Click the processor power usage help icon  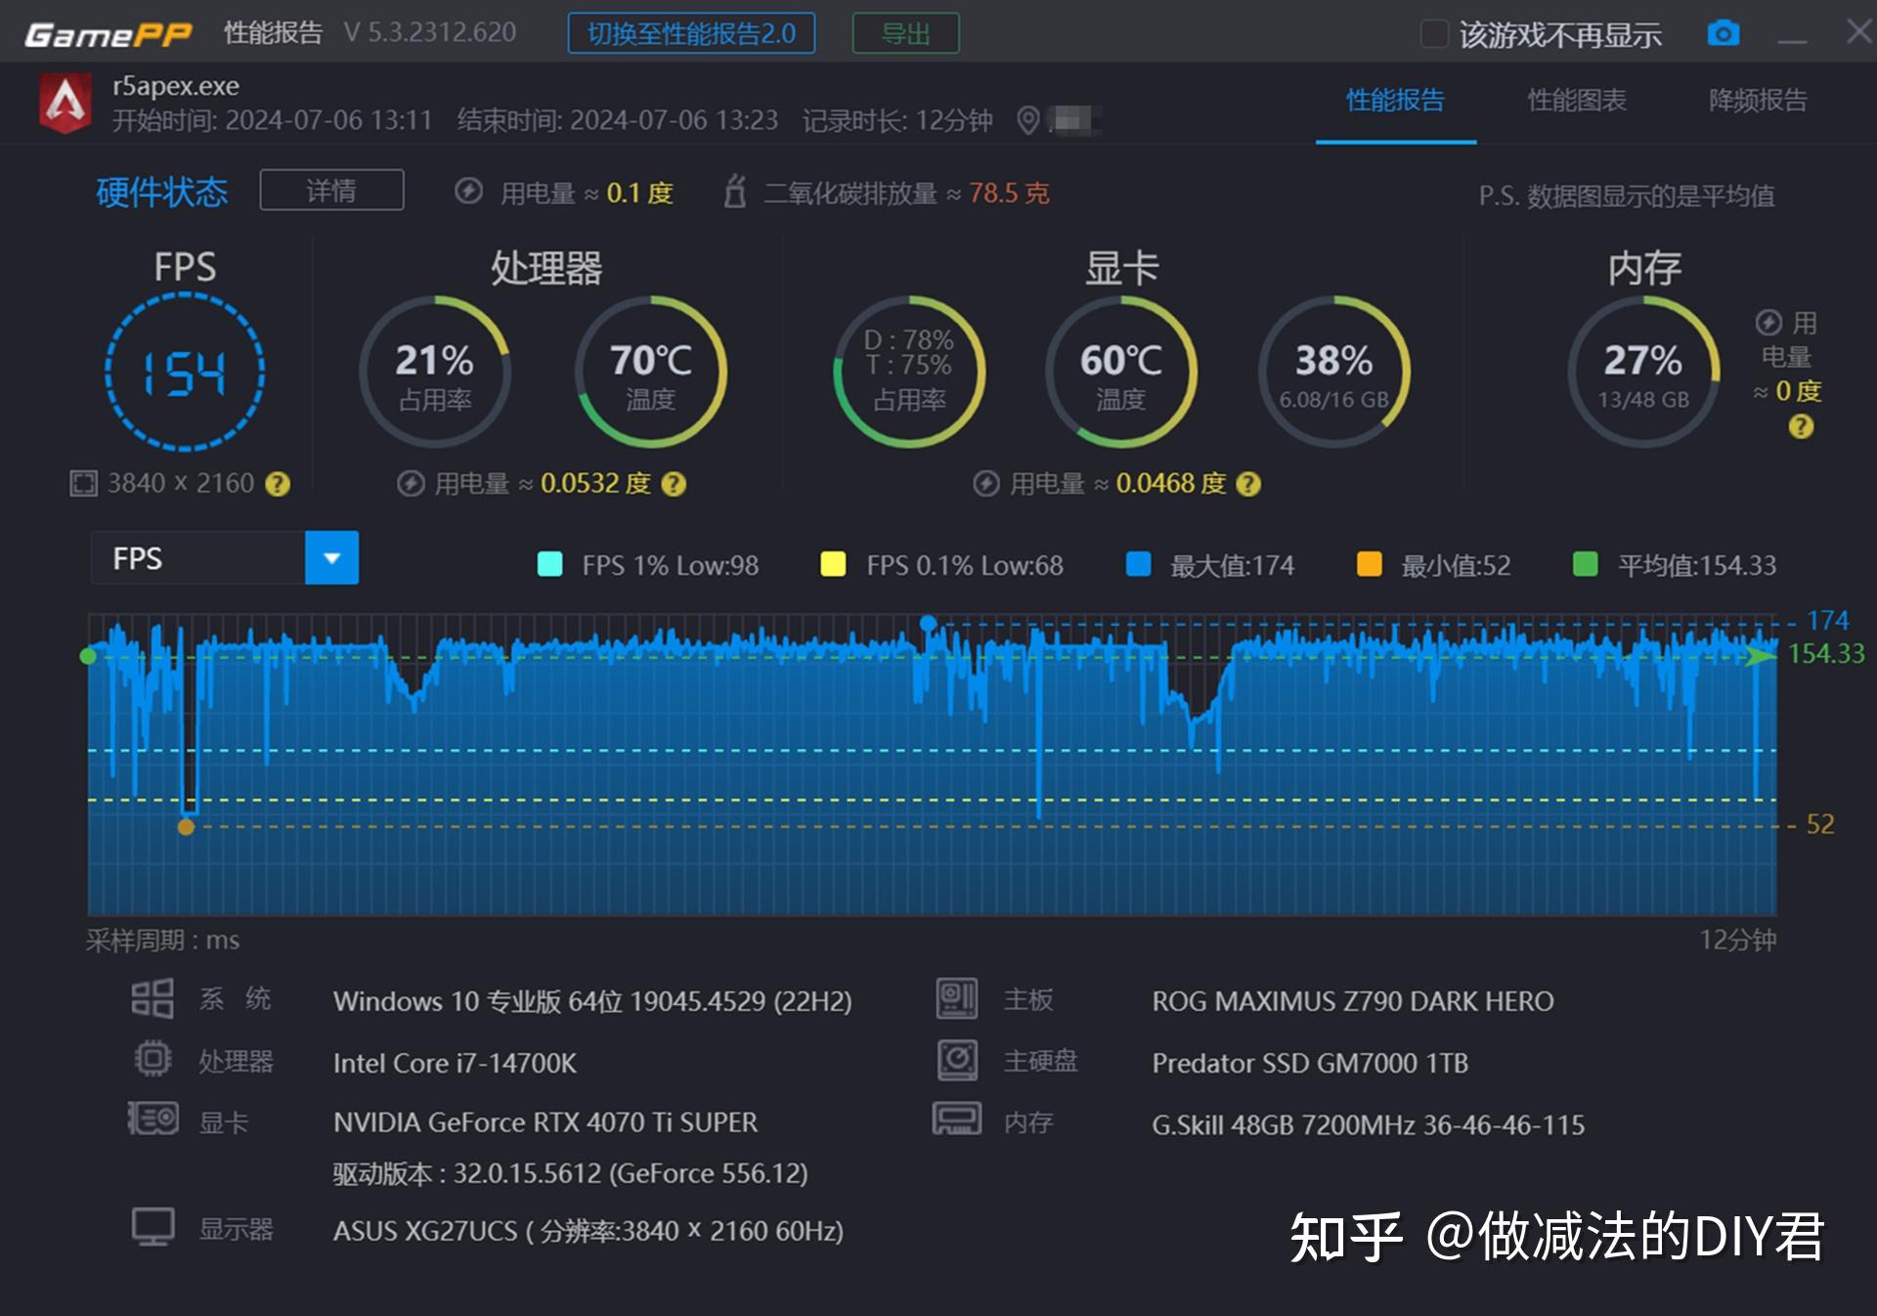(x=674, y=484)
